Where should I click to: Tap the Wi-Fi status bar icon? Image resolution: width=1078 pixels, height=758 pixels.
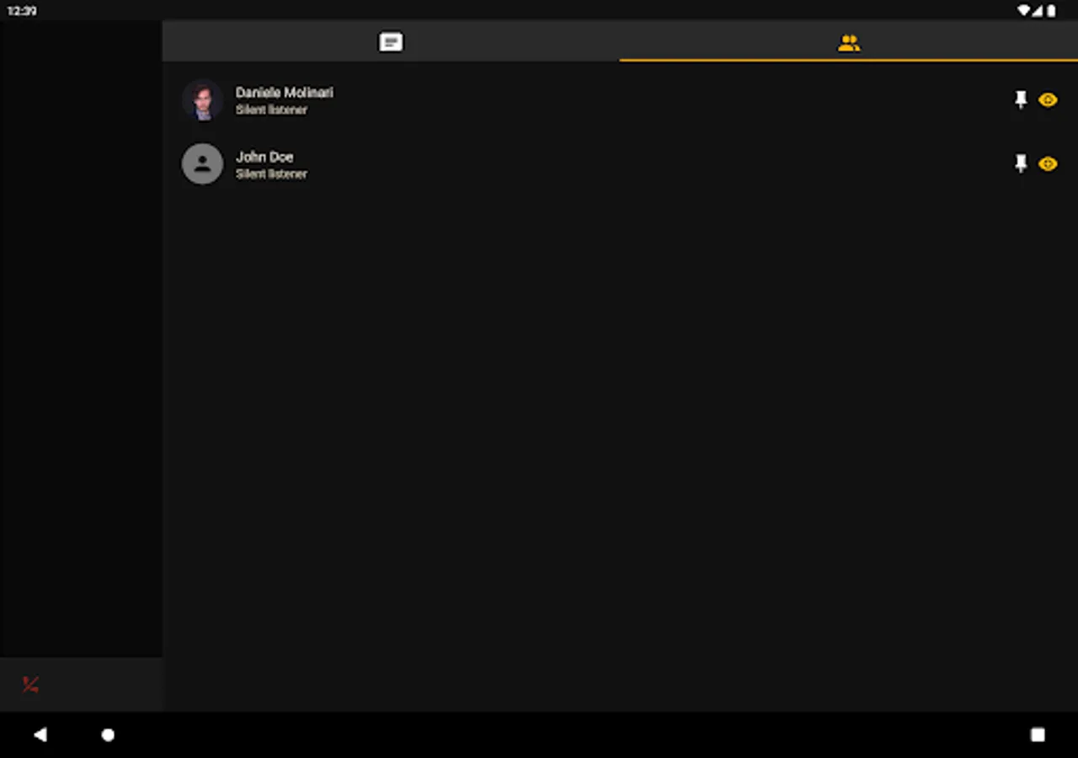coord(1023,11)
